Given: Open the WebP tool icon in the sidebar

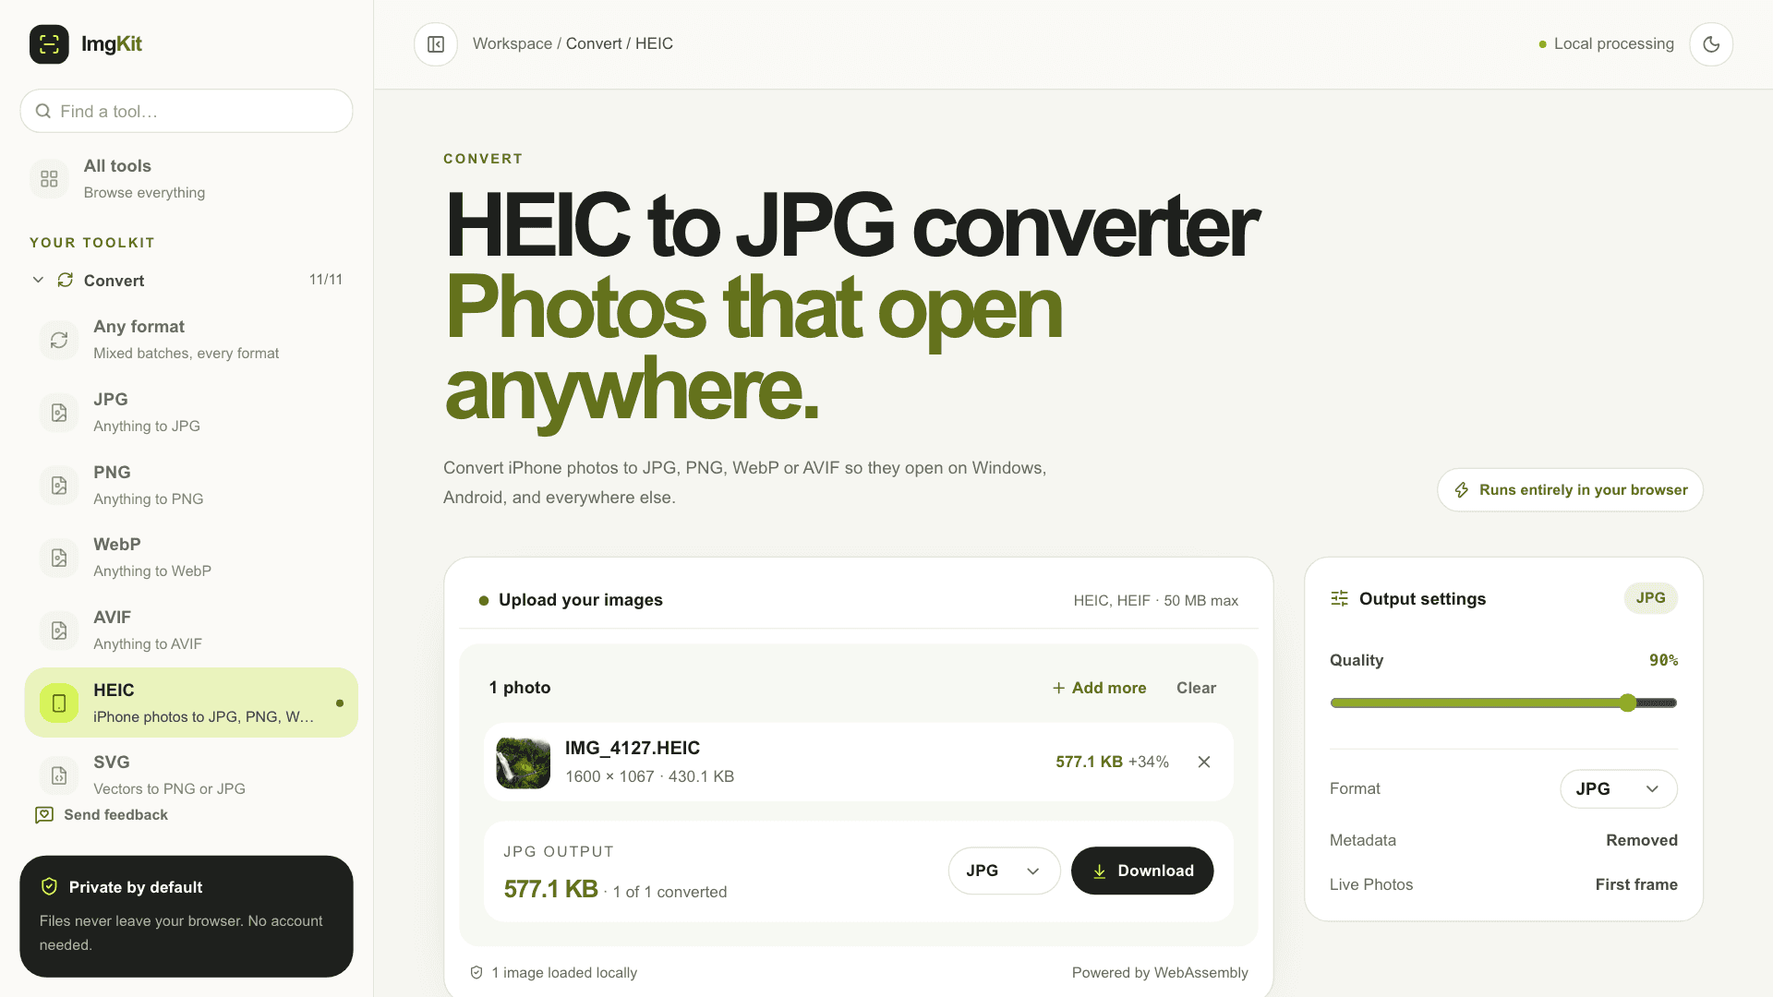Looking at the screenshot, I should tap(59, 558).
